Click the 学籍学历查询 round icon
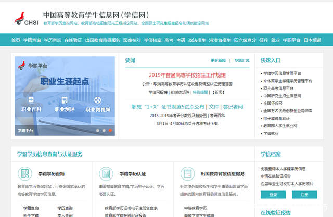The height and width of the screenshot is (217, 333). tap(25, 173)
